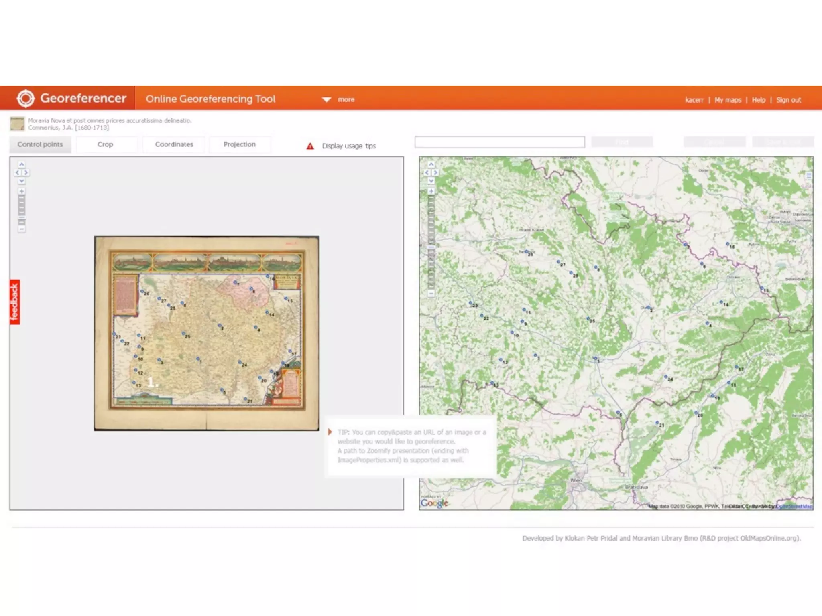Click the red warning triangle icon
This screenshot has width=822, height=616.
310,146
